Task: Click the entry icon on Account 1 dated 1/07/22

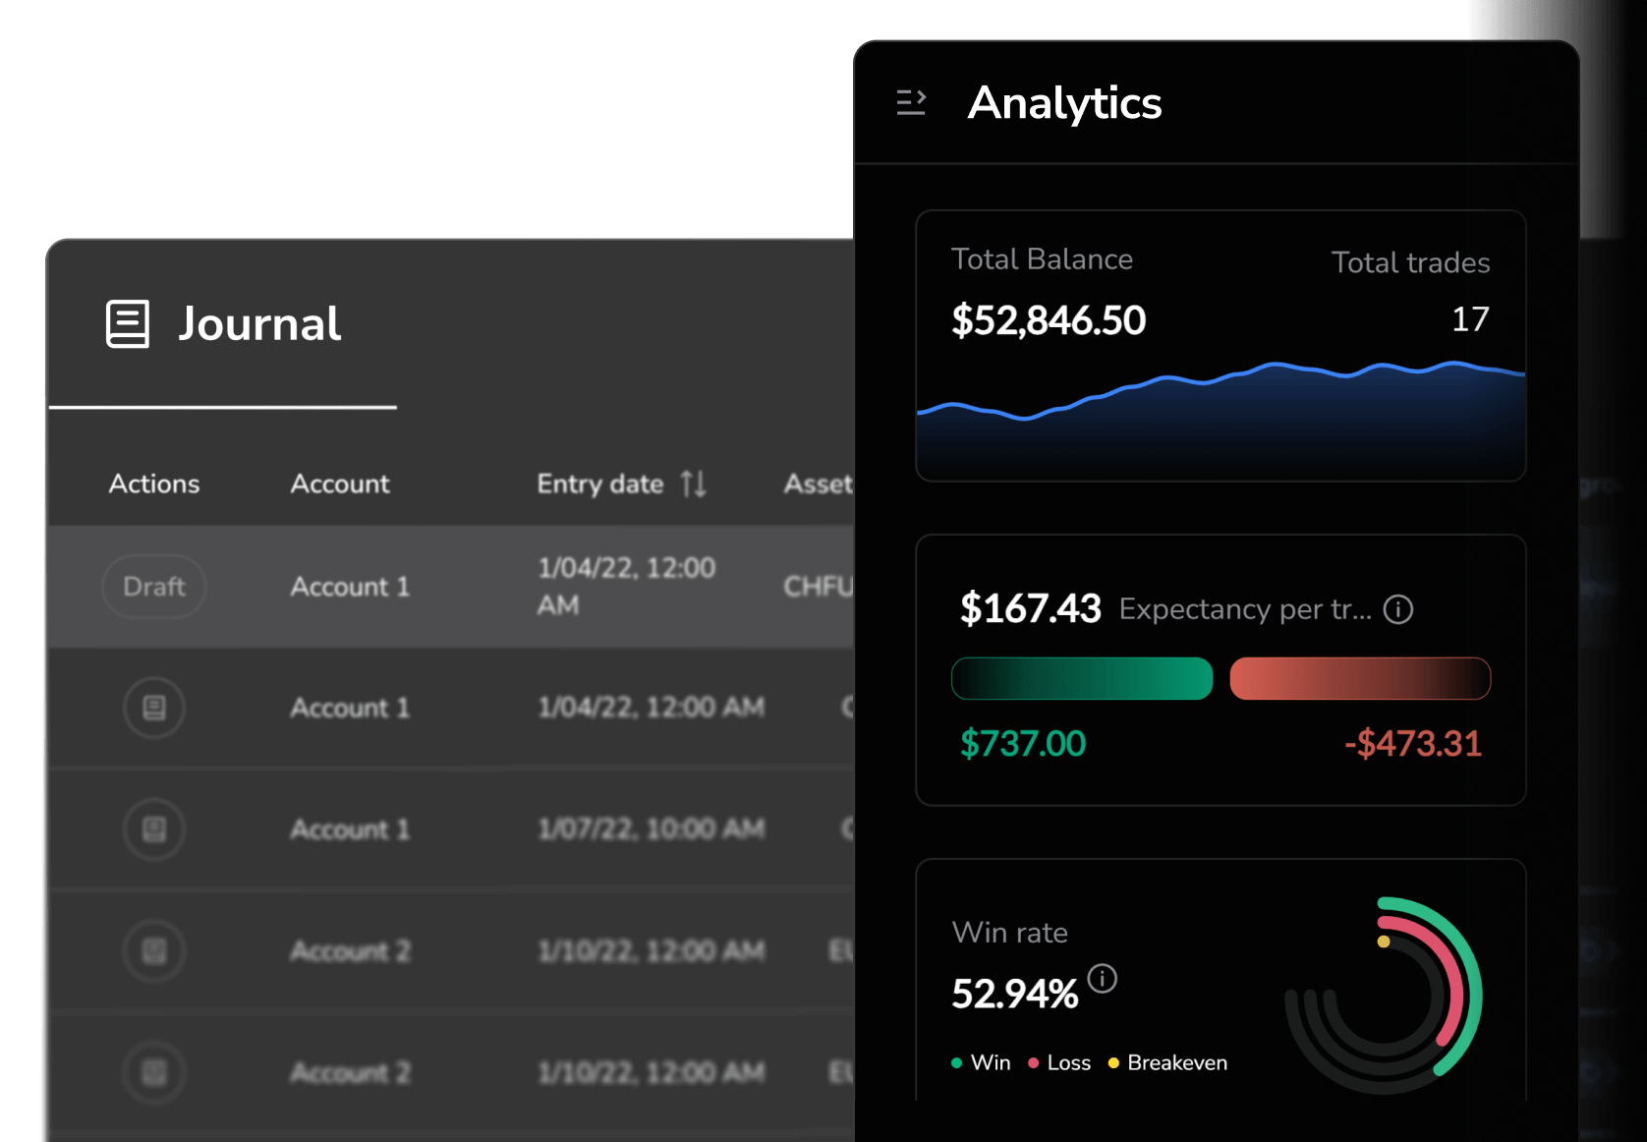Action: pyautogui.click(x=153, y=828)
